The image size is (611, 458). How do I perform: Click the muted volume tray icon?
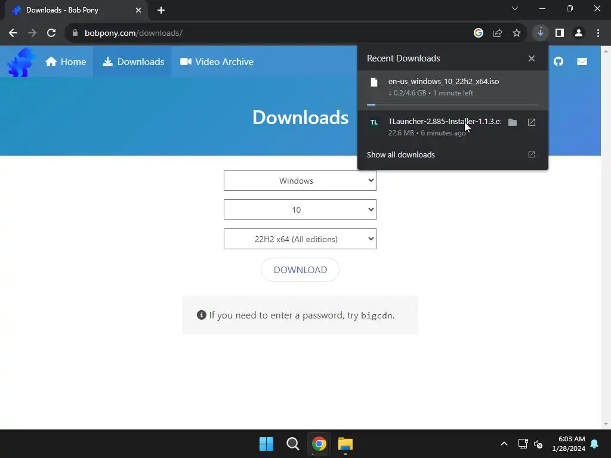(538, 444)
